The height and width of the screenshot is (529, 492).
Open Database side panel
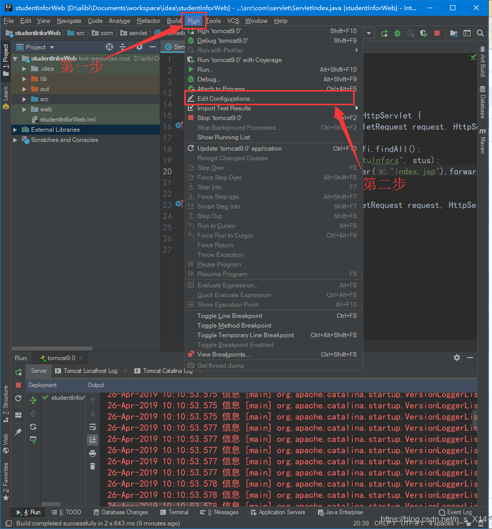(x=483, y=103)
